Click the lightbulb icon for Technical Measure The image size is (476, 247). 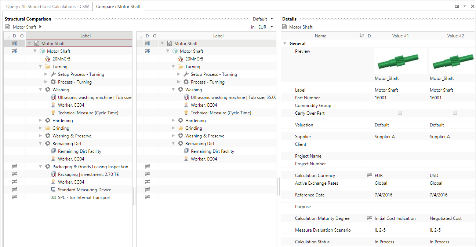[53, 113]
